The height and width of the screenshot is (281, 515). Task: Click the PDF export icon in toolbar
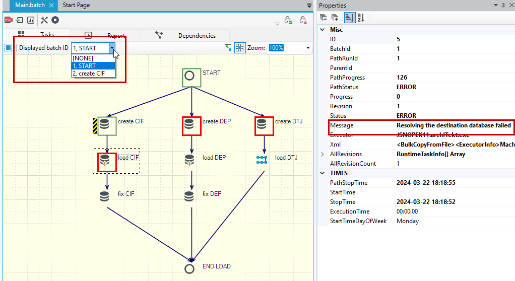(9, 20)
